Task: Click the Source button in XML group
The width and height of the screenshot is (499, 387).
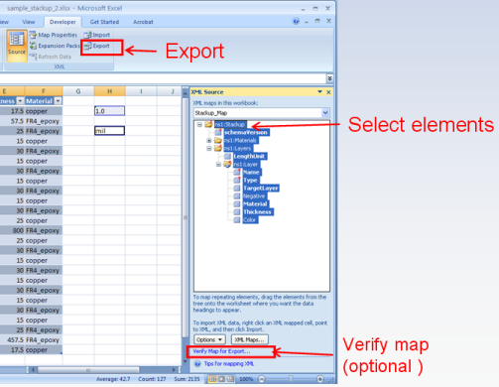Action: (x=17, y=46)
